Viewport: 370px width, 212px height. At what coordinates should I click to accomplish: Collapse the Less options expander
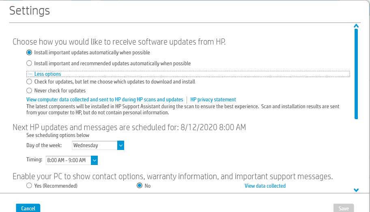47,74
